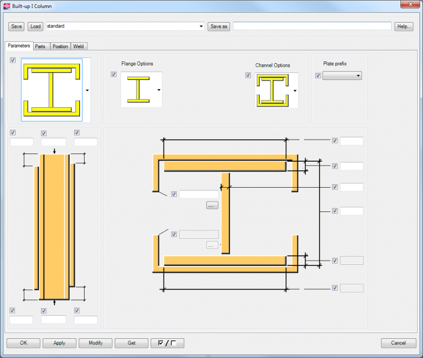423x358 pixels.
Task: Click the column side elevation diagram
Action: pos(54,227)
